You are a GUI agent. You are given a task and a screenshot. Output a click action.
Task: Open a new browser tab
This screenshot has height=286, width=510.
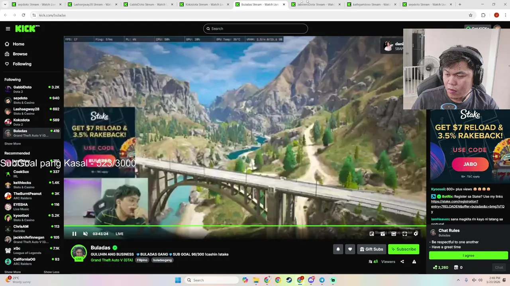coord(460,4)
